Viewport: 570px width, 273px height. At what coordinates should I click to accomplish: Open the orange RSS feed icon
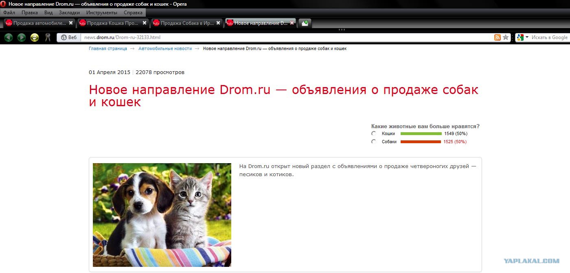(x=498, y=37)
